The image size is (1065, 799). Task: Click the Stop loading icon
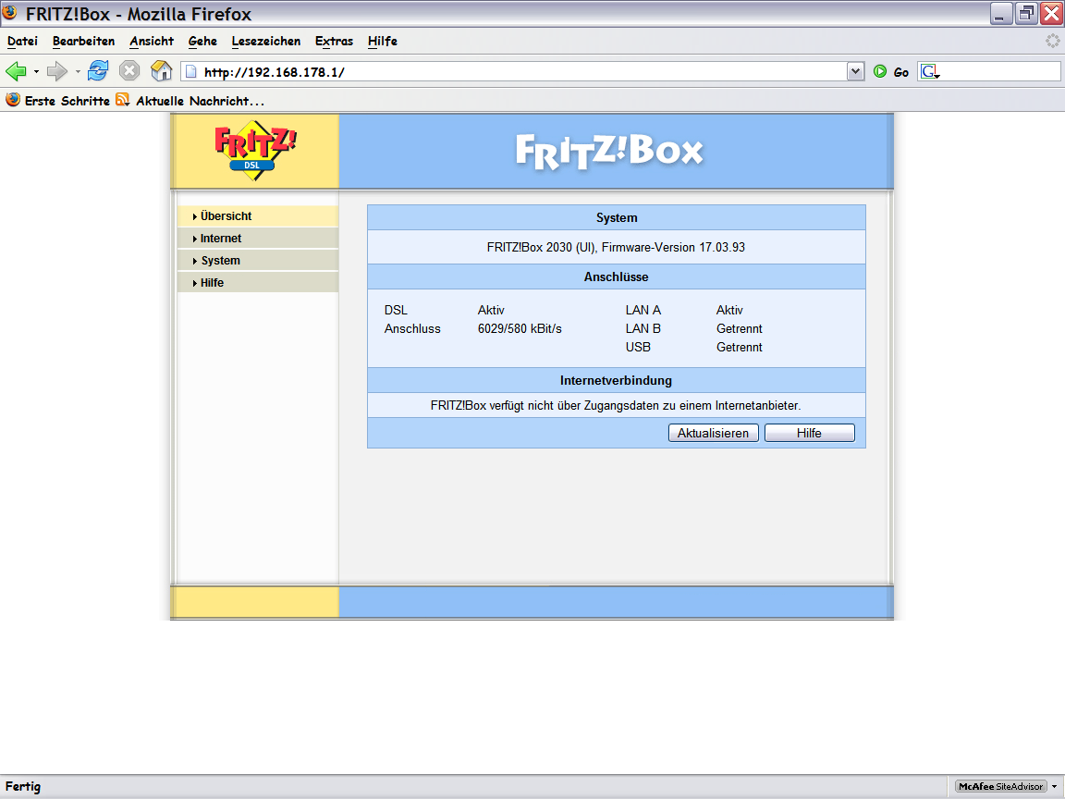(129, 70)
